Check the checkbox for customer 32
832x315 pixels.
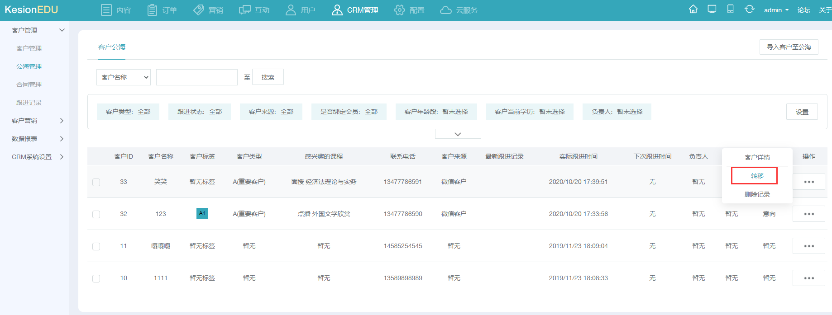pos(96,214)
